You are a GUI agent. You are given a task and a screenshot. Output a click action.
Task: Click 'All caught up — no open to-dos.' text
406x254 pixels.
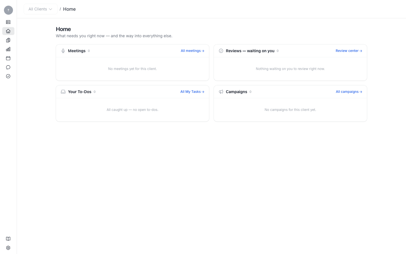coord(133,110)
